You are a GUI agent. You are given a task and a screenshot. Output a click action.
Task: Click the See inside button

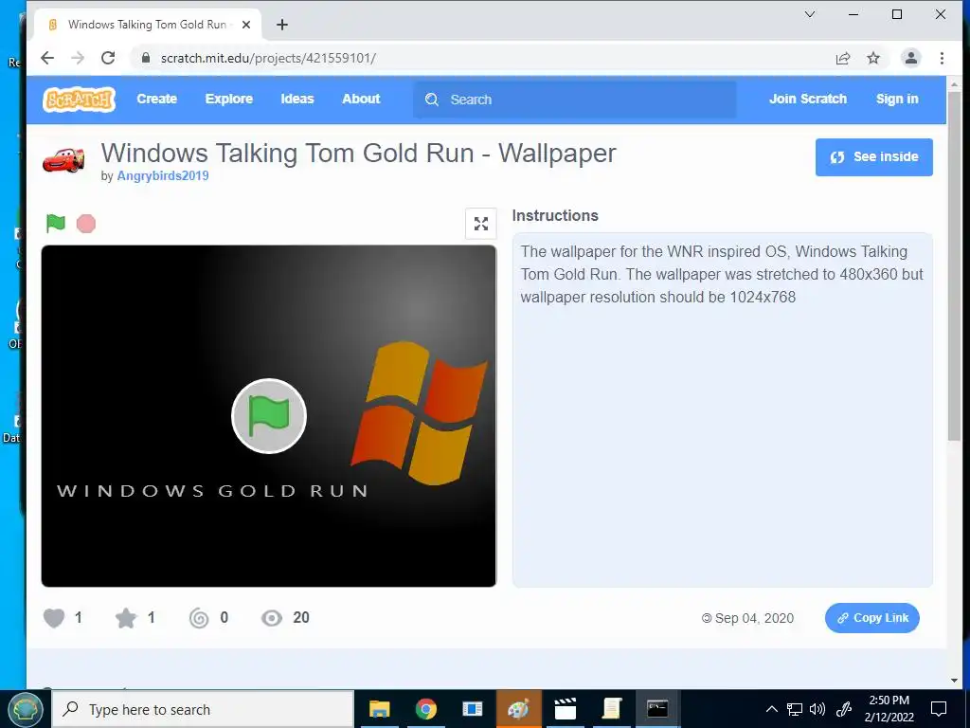pos(874,157)
